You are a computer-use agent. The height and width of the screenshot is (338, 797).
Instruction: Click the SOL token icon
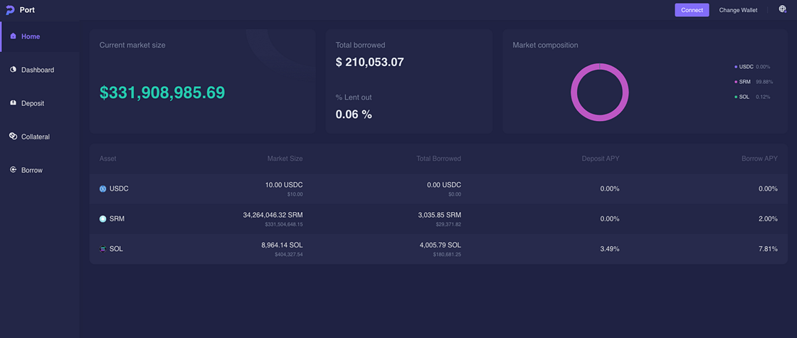(102, 249)
